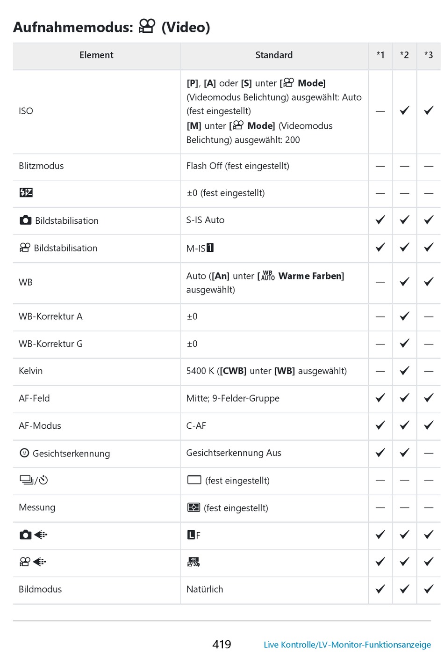Click the video camera icon in the heading
Image resolution: width=444 pixels, height=652 pixels.
(x=147, y=26)
